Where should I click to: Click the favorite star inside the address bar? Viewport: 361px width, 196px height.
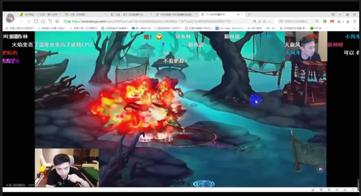pyautogui.click(x=264, y=21)
